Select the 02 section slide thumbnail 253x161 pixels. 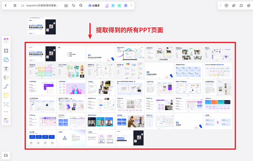point(159,70)
